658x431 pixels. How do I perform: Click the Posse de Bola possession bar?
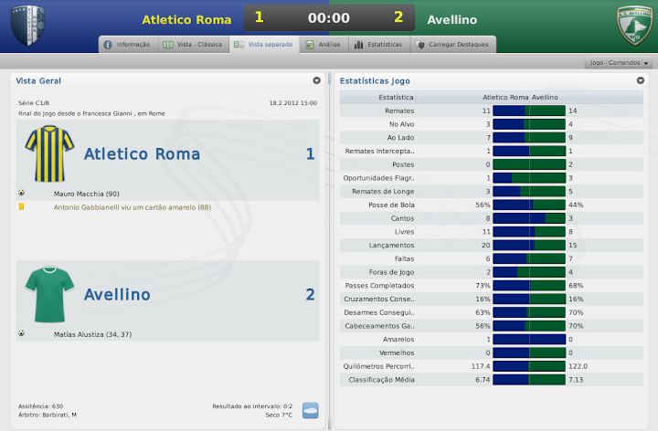(529, 205)
